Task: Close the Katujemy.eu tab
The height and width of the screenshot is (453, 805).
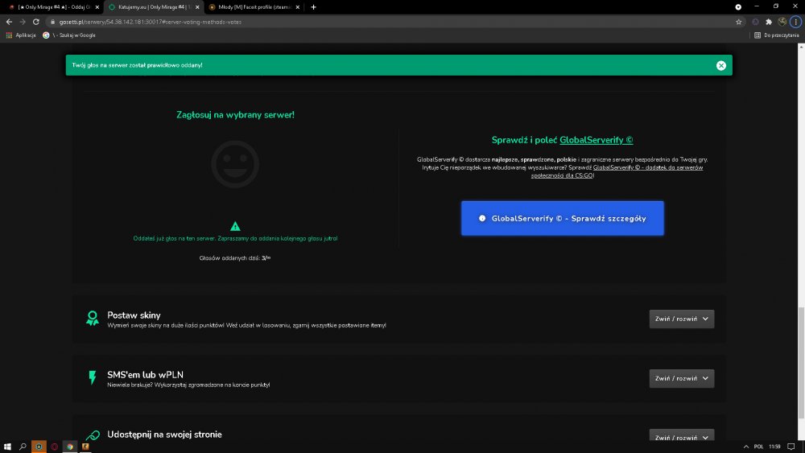Action: [197, 7]
